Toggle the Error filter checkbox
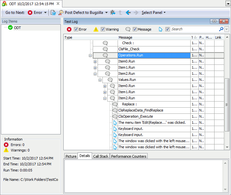 pos(76,29)
